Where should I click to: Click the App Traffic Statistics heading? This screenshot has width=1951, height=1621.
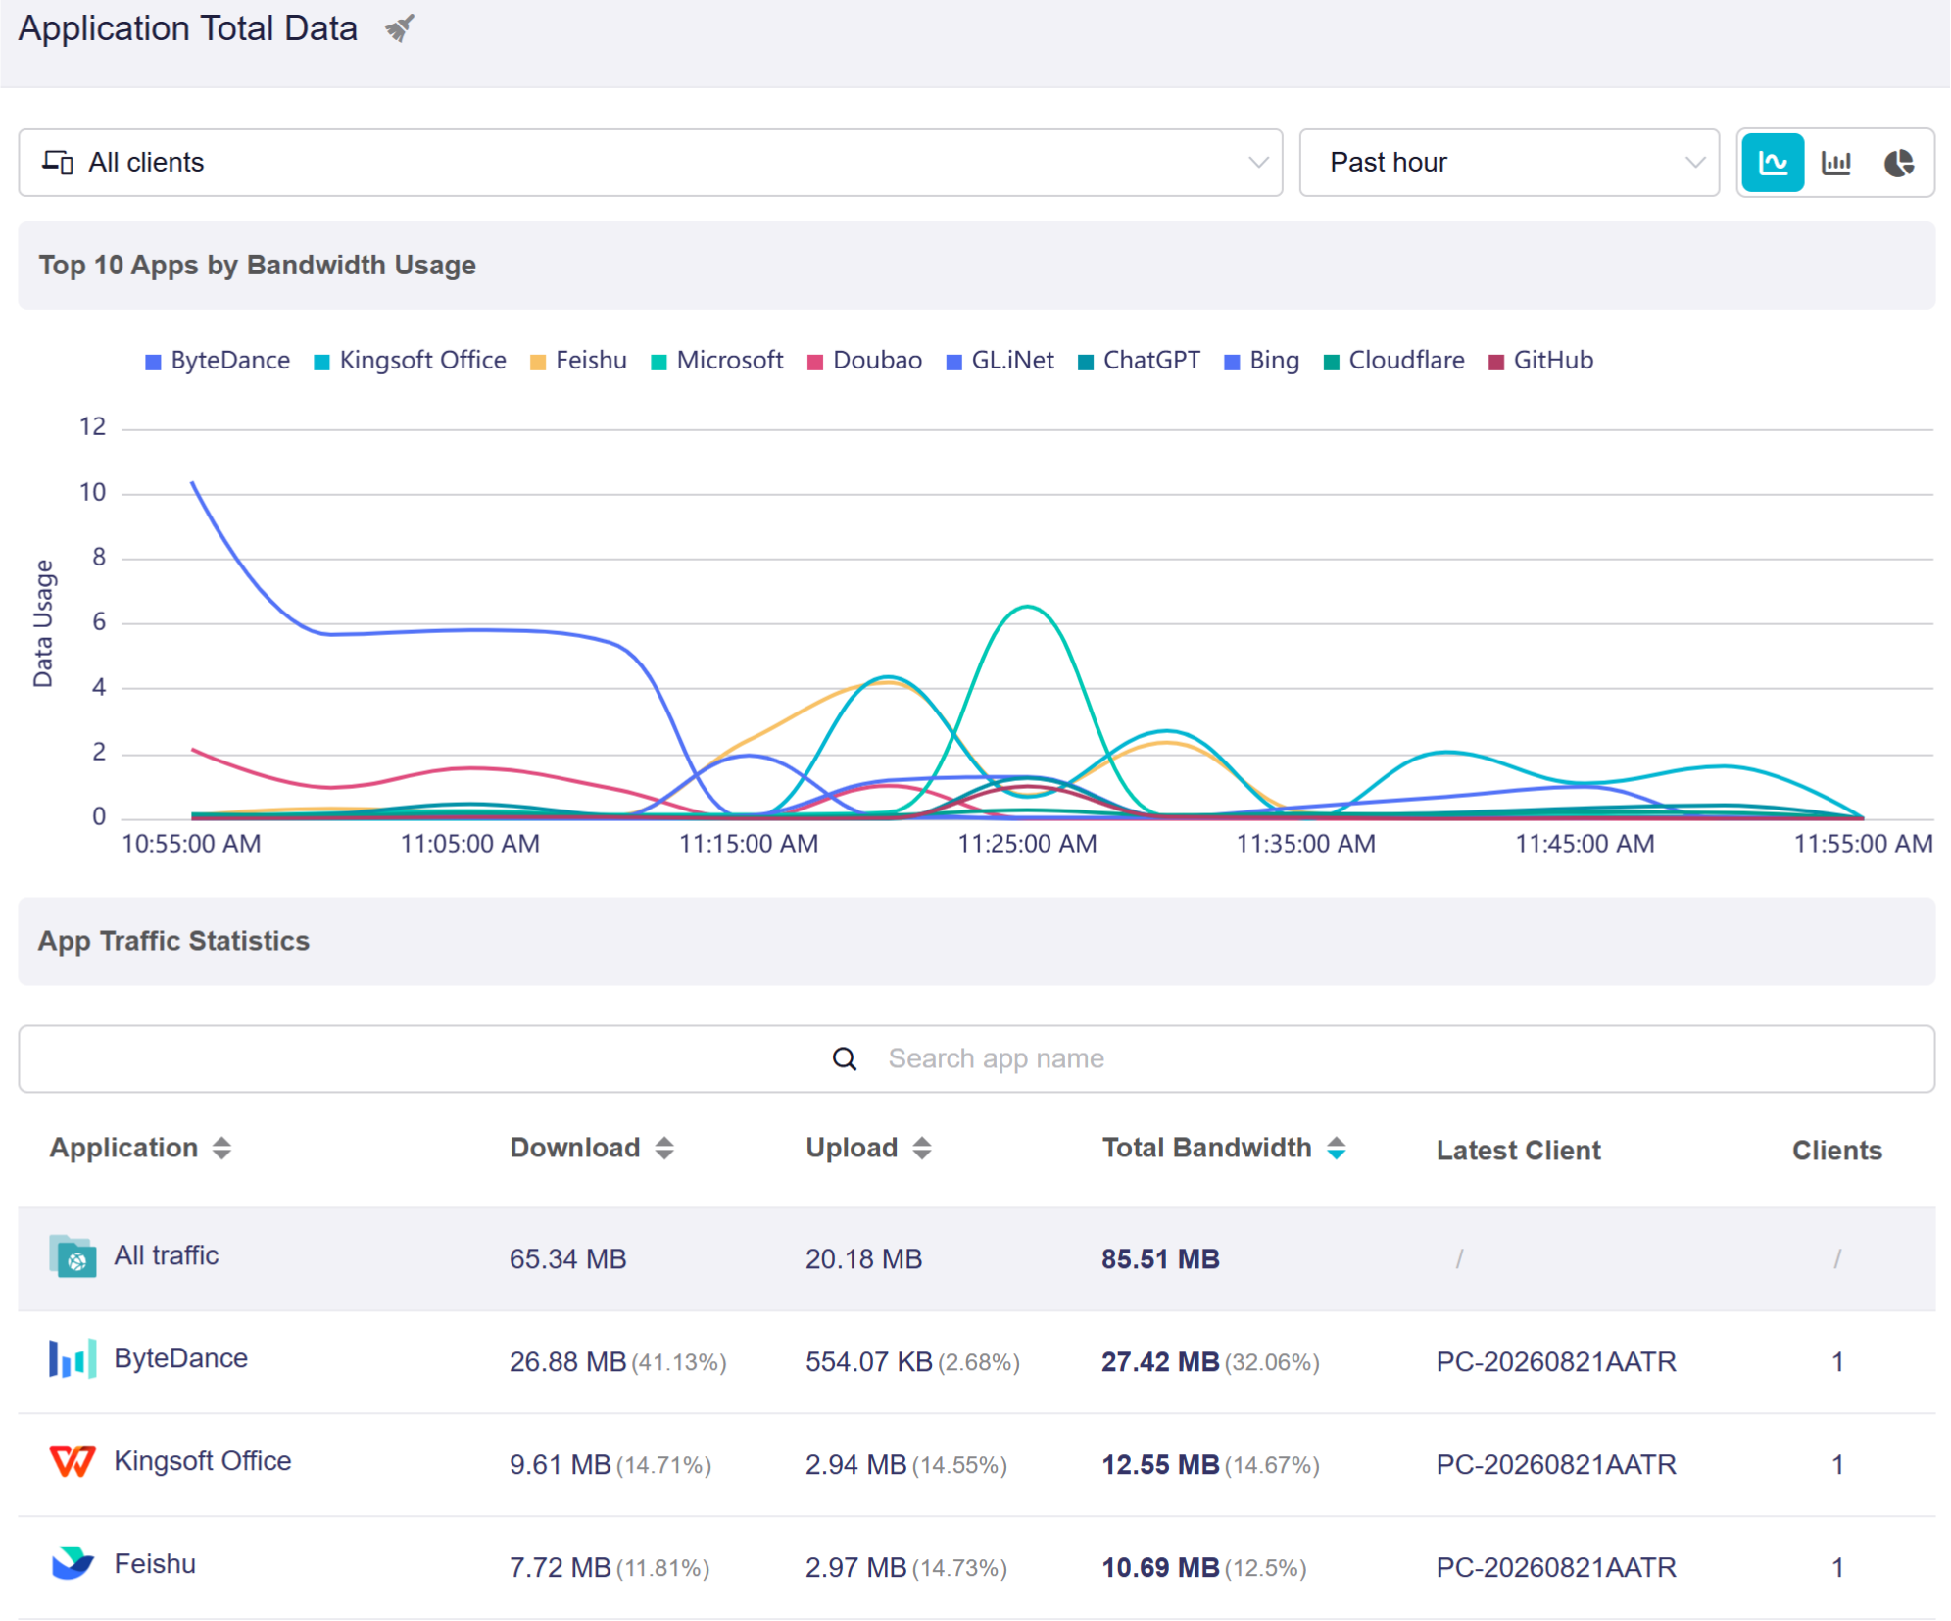point(173,941)
